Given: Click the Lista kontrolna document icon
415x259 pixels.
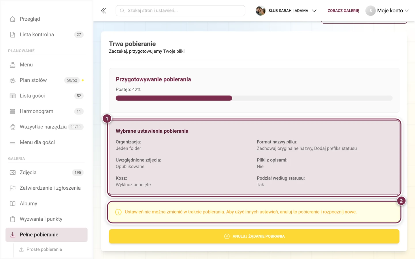Looking at the screenshot, I should coord(13,35).
